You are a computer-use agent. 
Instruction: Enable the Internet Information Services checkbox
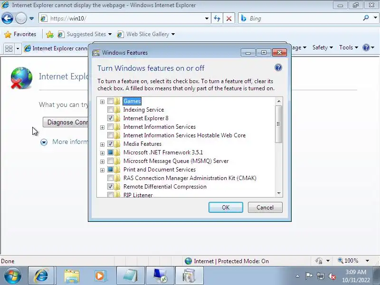110,127
